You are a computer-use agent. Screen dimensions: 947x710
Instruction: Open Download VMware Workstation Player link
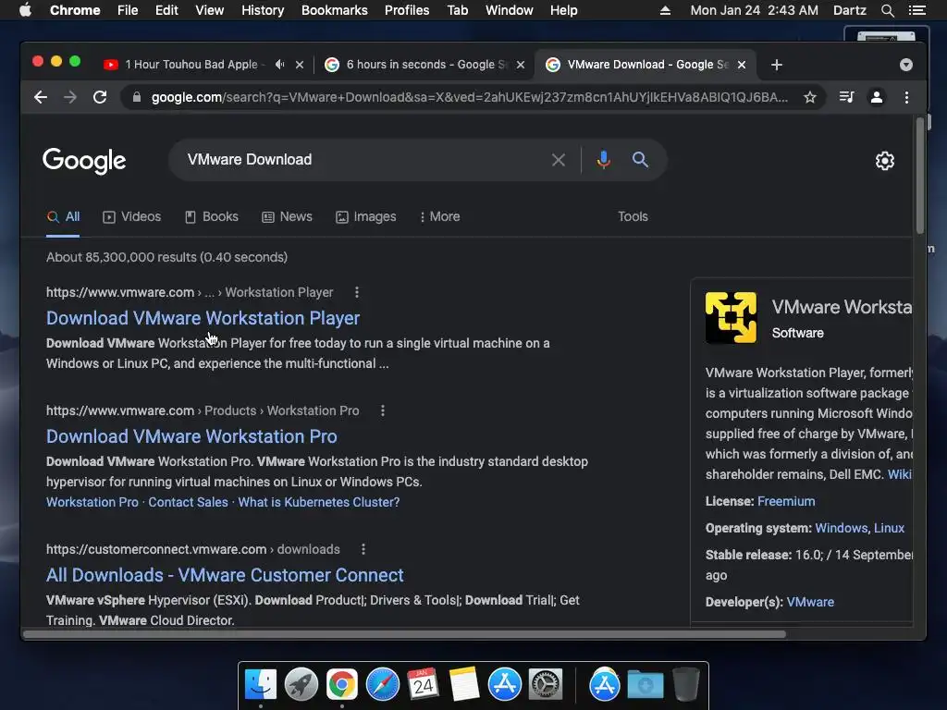[203, 318]
